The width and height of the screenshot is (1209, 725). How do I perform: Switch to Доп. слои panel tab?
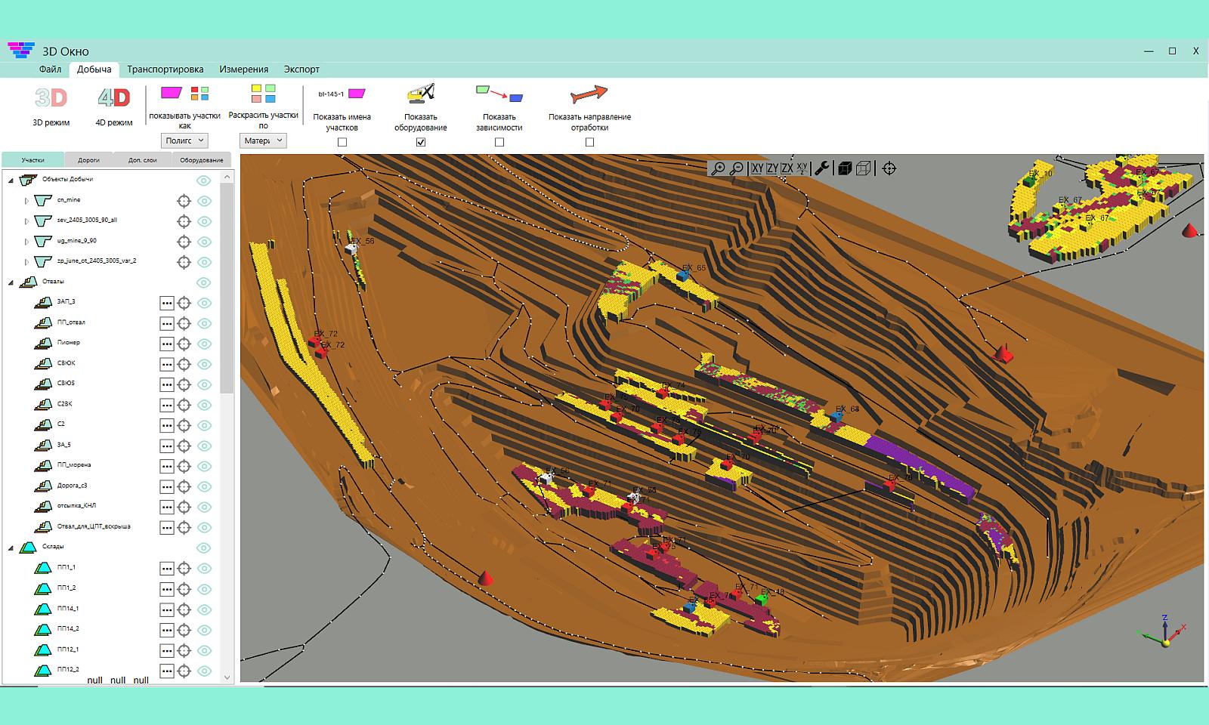point(142,160)
